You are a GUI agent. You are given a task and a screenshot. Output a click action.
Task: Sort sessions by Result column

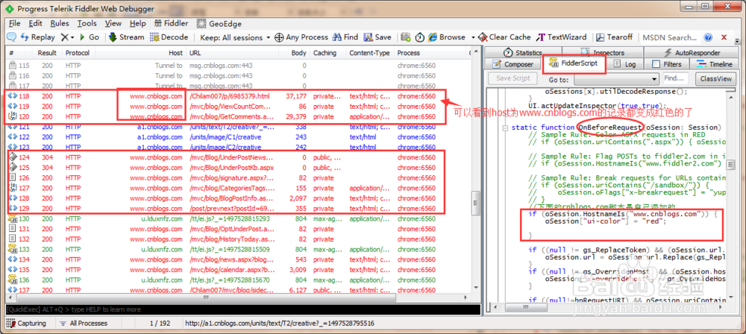point(47,53)
